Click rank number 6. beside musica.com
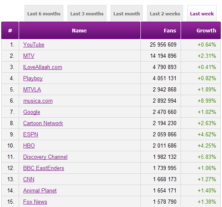The image size is (222, 207). pyautogui.click(x=12, y=101)
